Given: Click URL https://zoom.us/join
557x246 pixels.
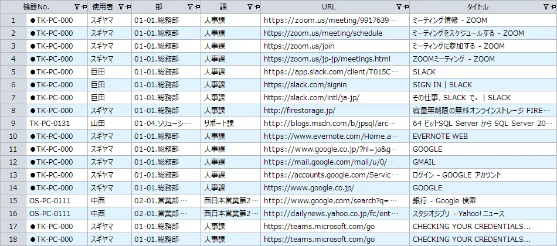Looking at the screenshot, I should pyautogui.click(x=299, y=46).
